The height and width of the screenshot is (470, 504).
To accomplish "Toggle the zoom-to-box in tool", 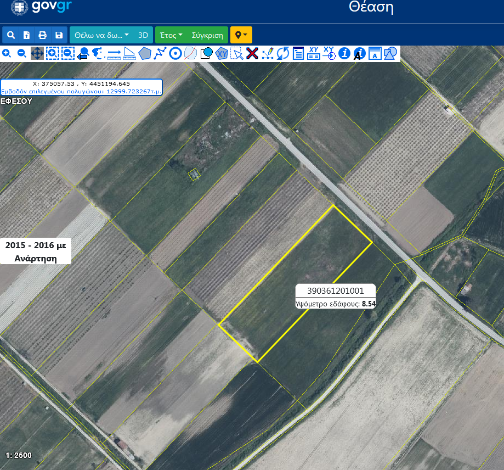I will click(52, 53).
